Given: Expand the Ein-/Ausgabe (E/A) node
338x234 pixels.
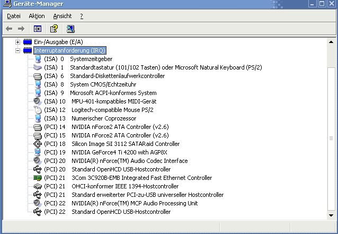Looking at the screenshot, I should coord(17,42).
